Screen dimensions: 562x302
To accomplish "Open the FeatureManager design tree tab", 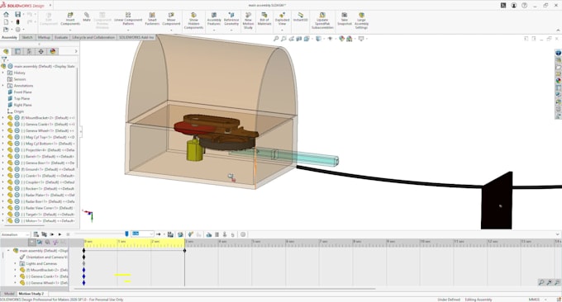I will (6, 51).
